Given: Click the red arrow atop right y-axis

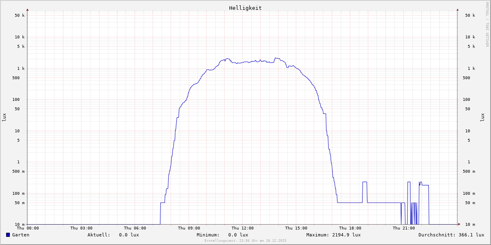Looking at the screenshot, I should pyautogui.click(x=457, y=9).
